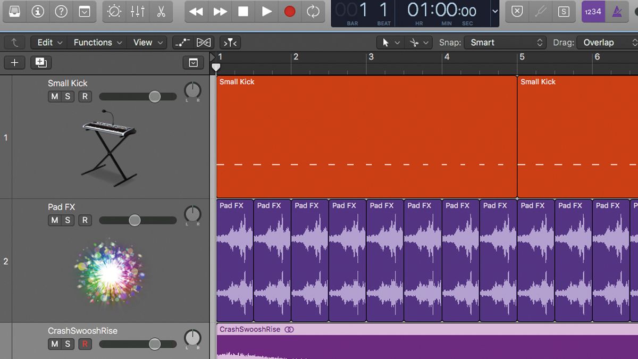The height and width of the screenshot is (359, 638).
Task: Open the Smart Controls panel
Action: click(114, 11)
